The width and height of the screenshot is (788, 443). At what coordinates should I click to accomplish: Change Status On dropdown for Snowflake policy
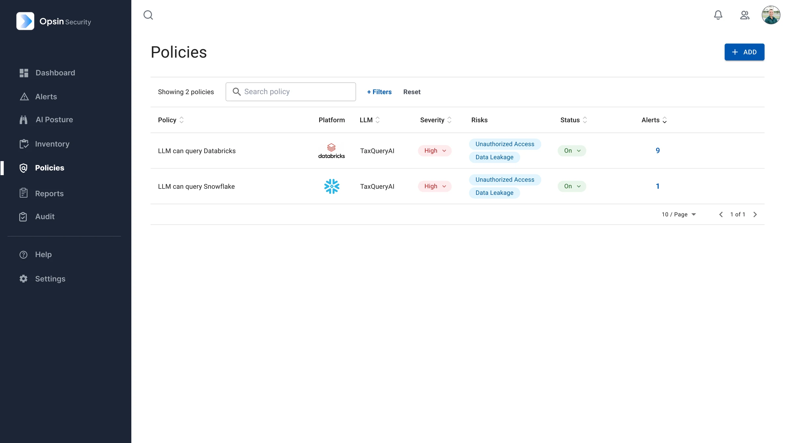[572, 186]
